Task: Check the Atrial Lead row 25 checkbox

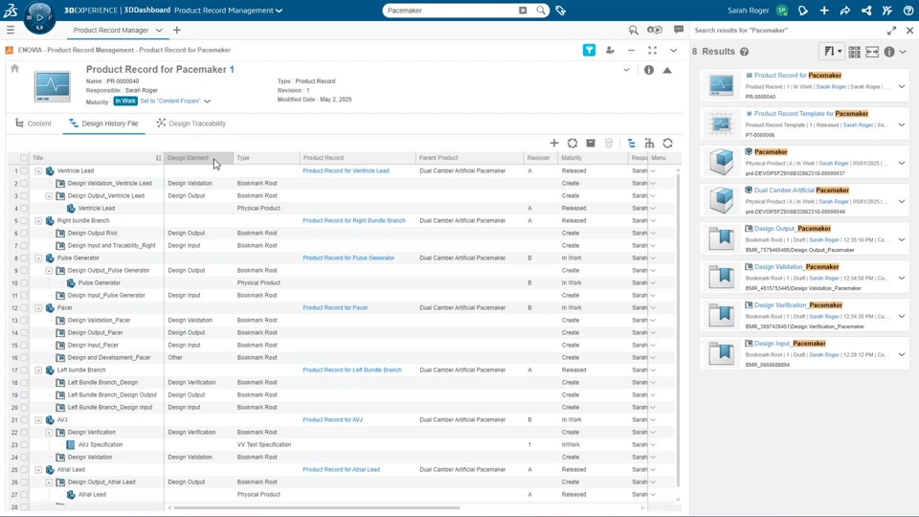Action: coord(24,469)
